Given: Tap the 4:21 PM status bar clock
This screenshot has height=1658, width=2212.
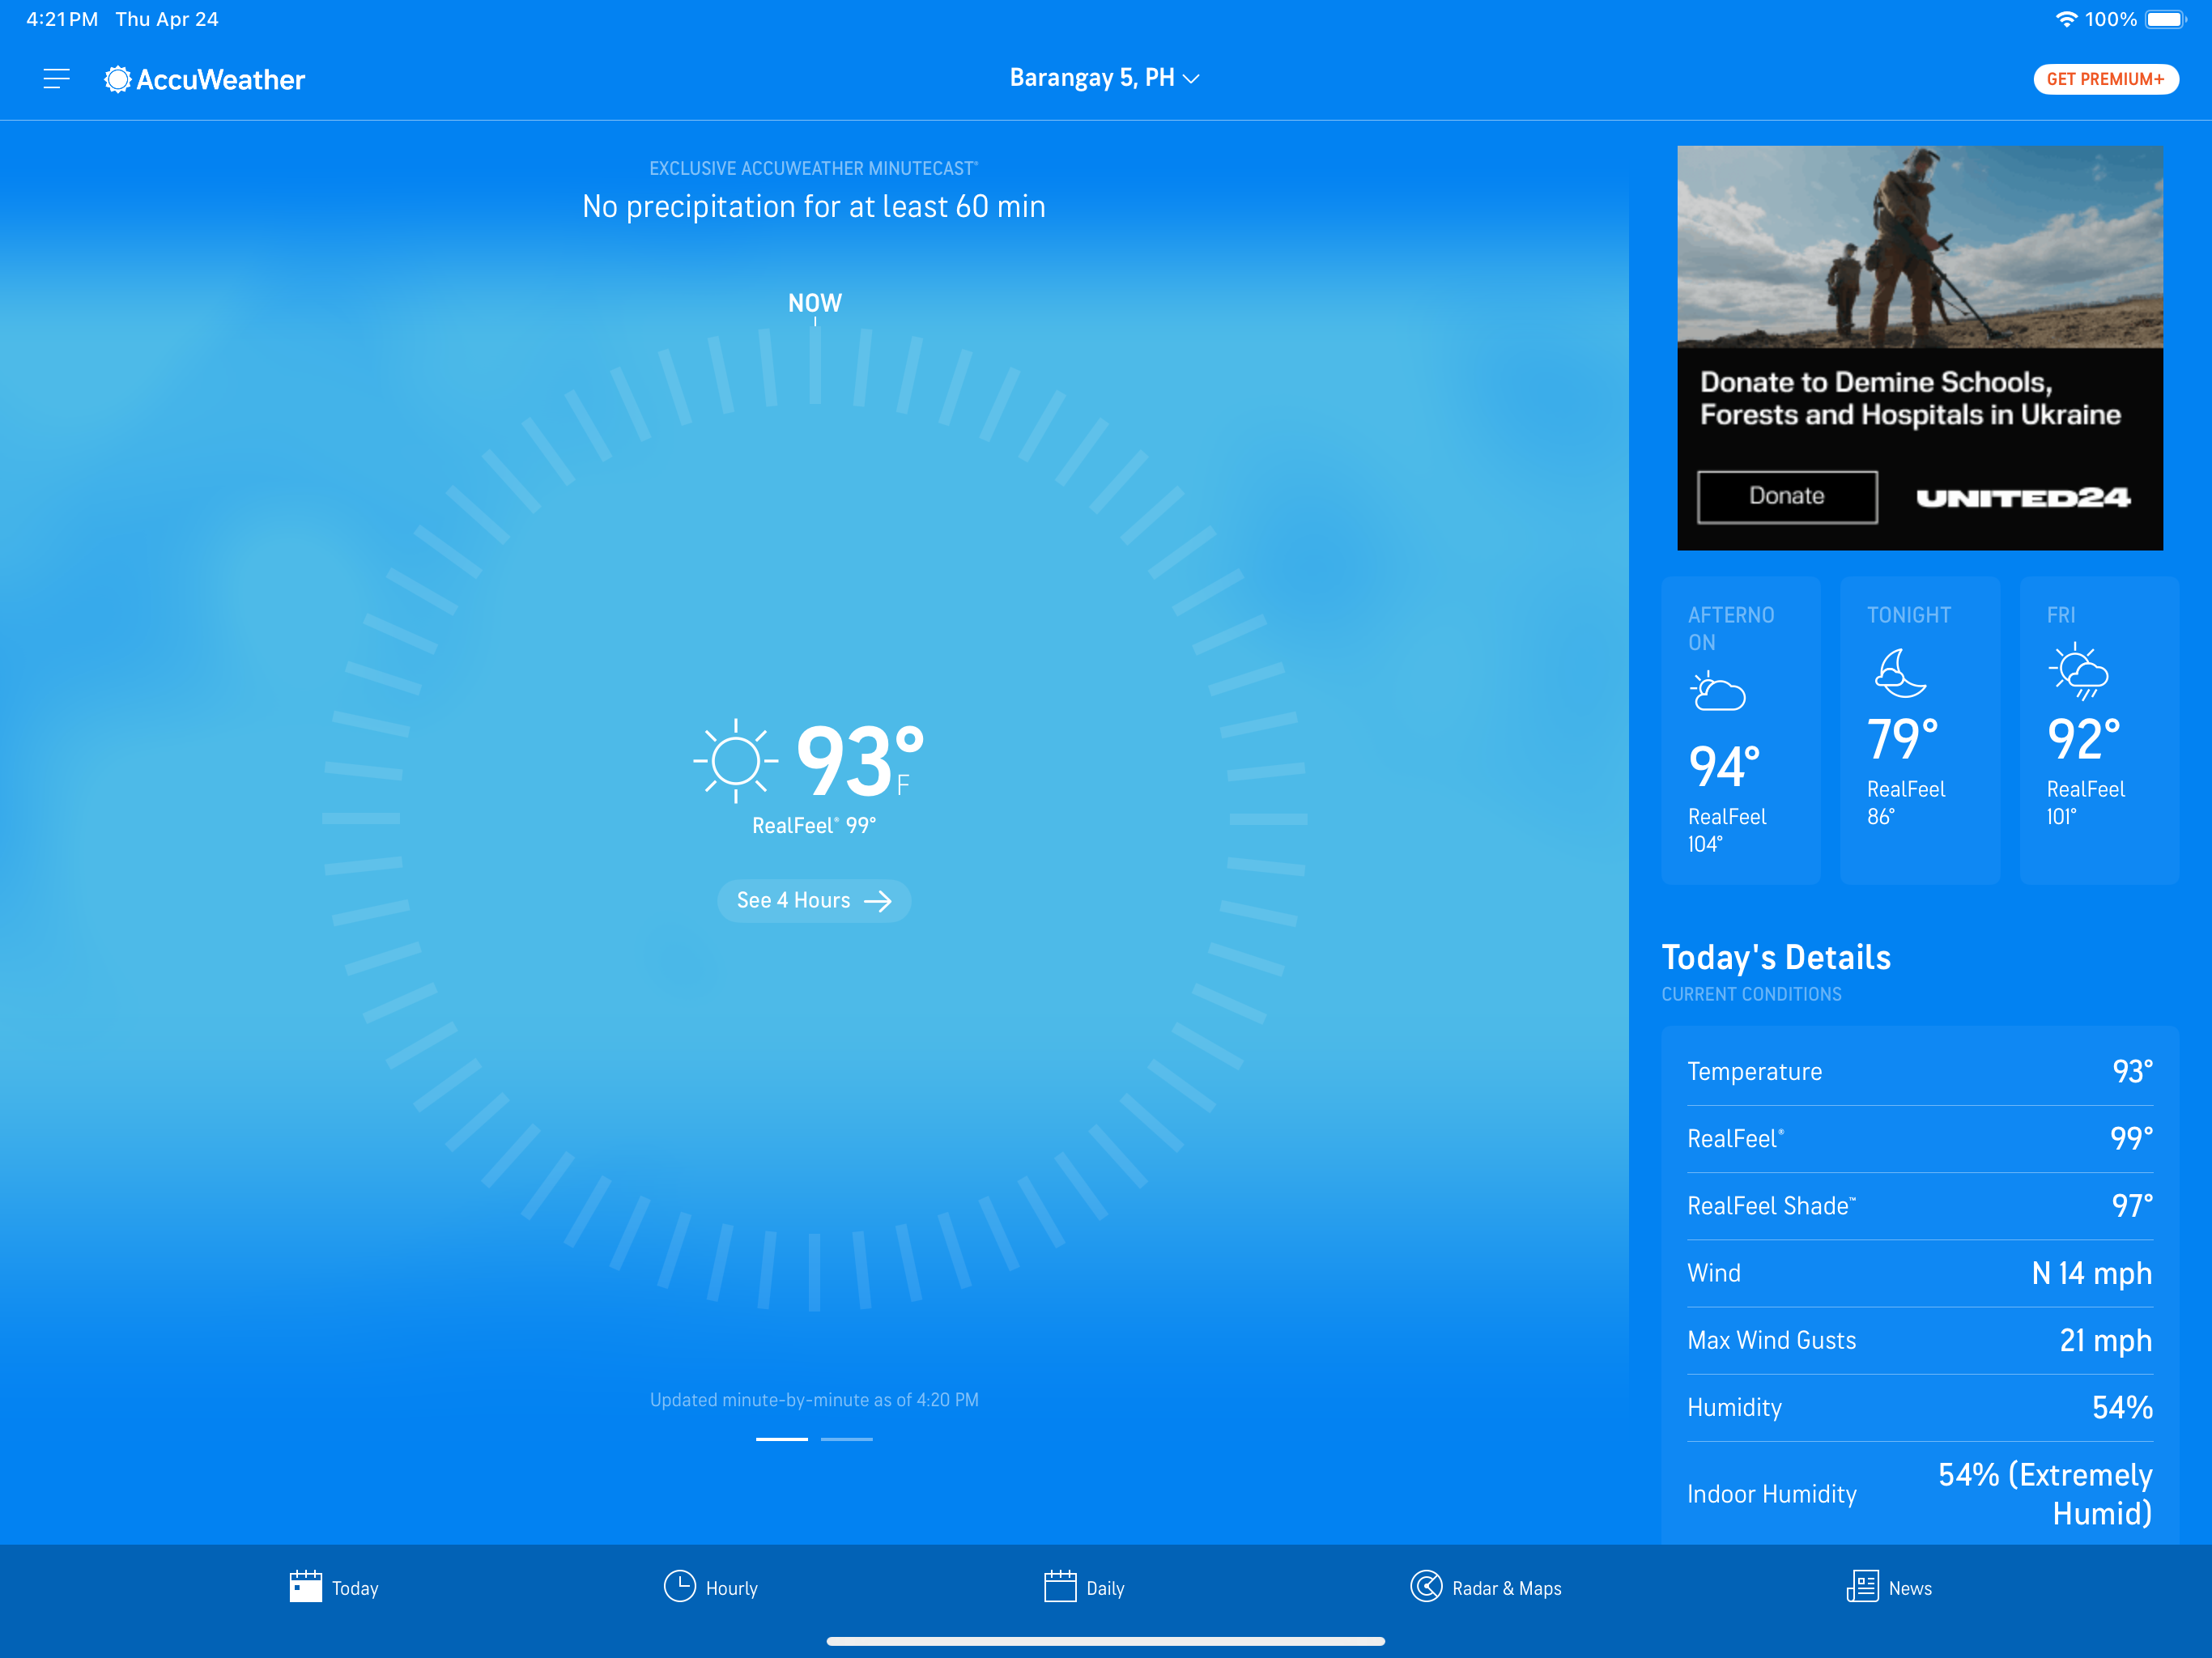Looking at the screenshot, I should click(62, 19).
